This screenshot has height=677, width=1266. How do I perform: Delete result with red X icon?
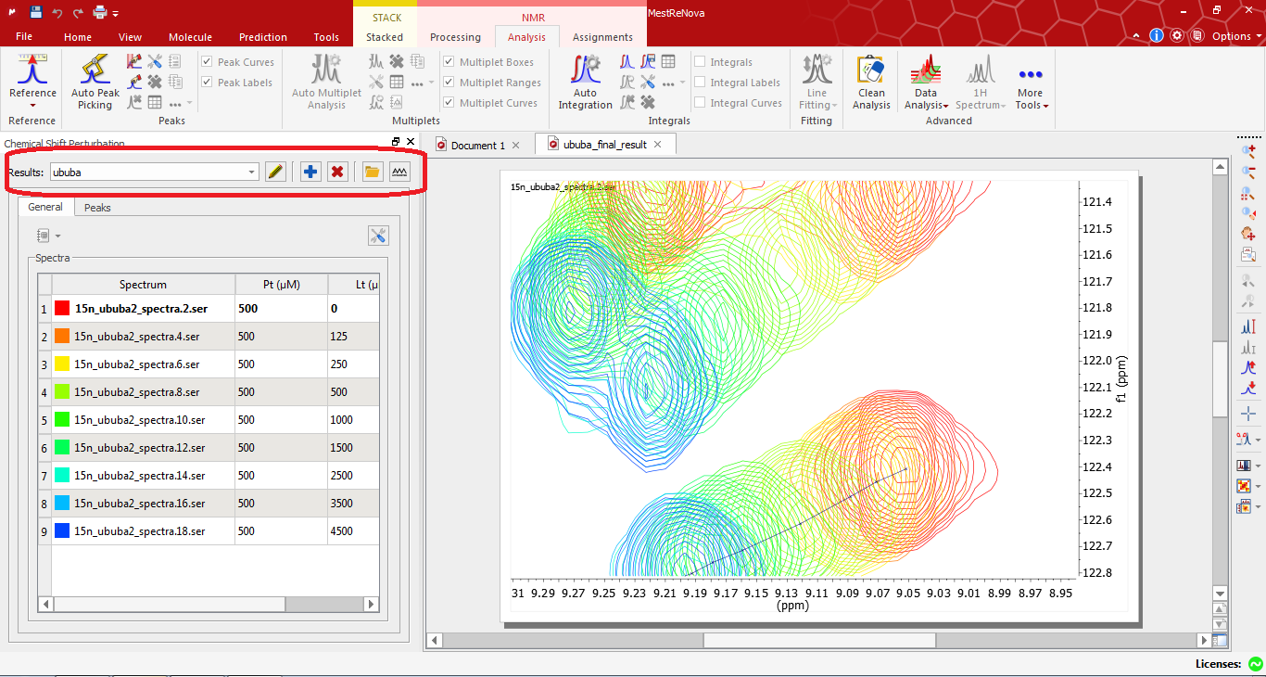(337, 172)
